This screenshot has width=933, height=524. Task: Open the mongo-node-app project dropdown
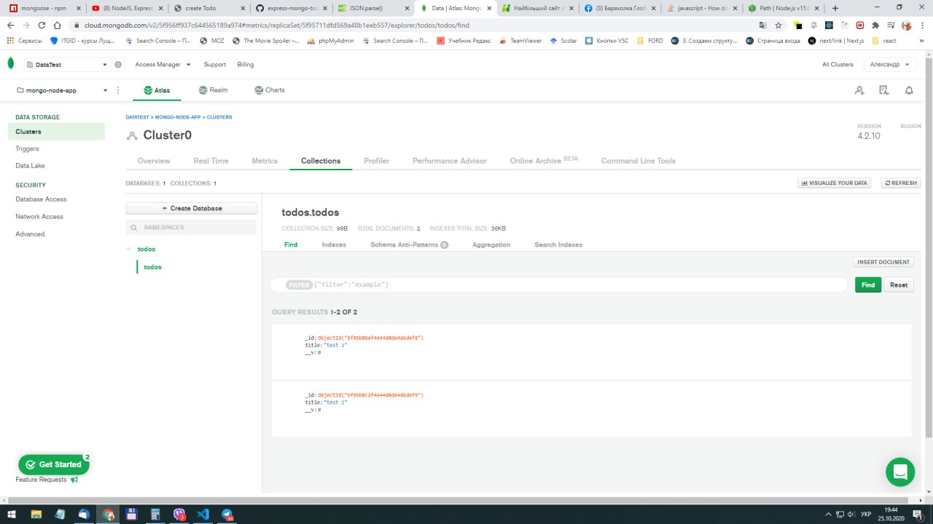[x=62, y=90]
